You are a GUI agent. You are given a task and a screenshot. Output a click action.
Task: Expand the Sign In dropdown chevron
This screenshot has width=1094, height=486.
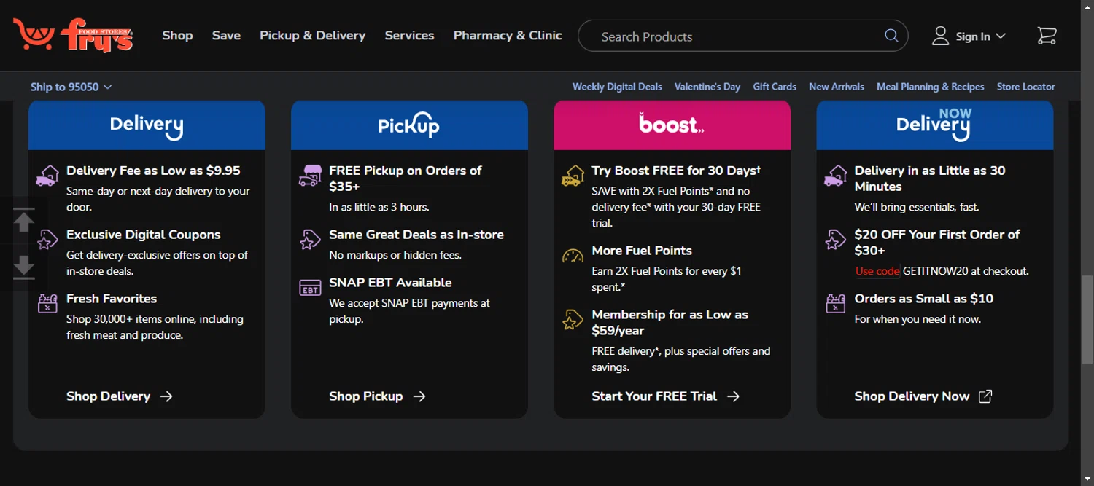point(1001,36)
